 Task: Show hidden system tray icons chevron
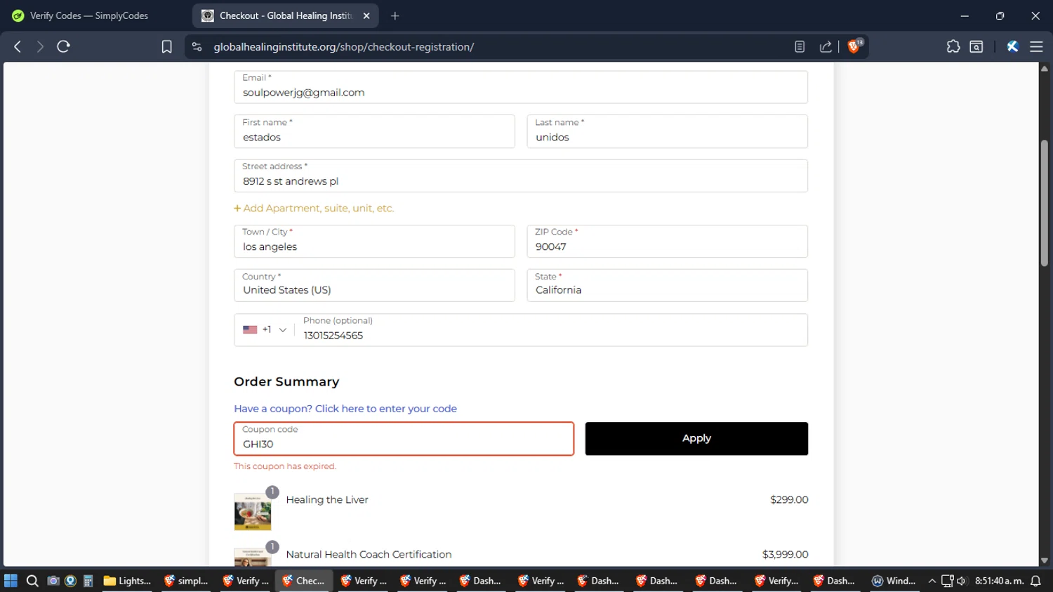point(932,581)
